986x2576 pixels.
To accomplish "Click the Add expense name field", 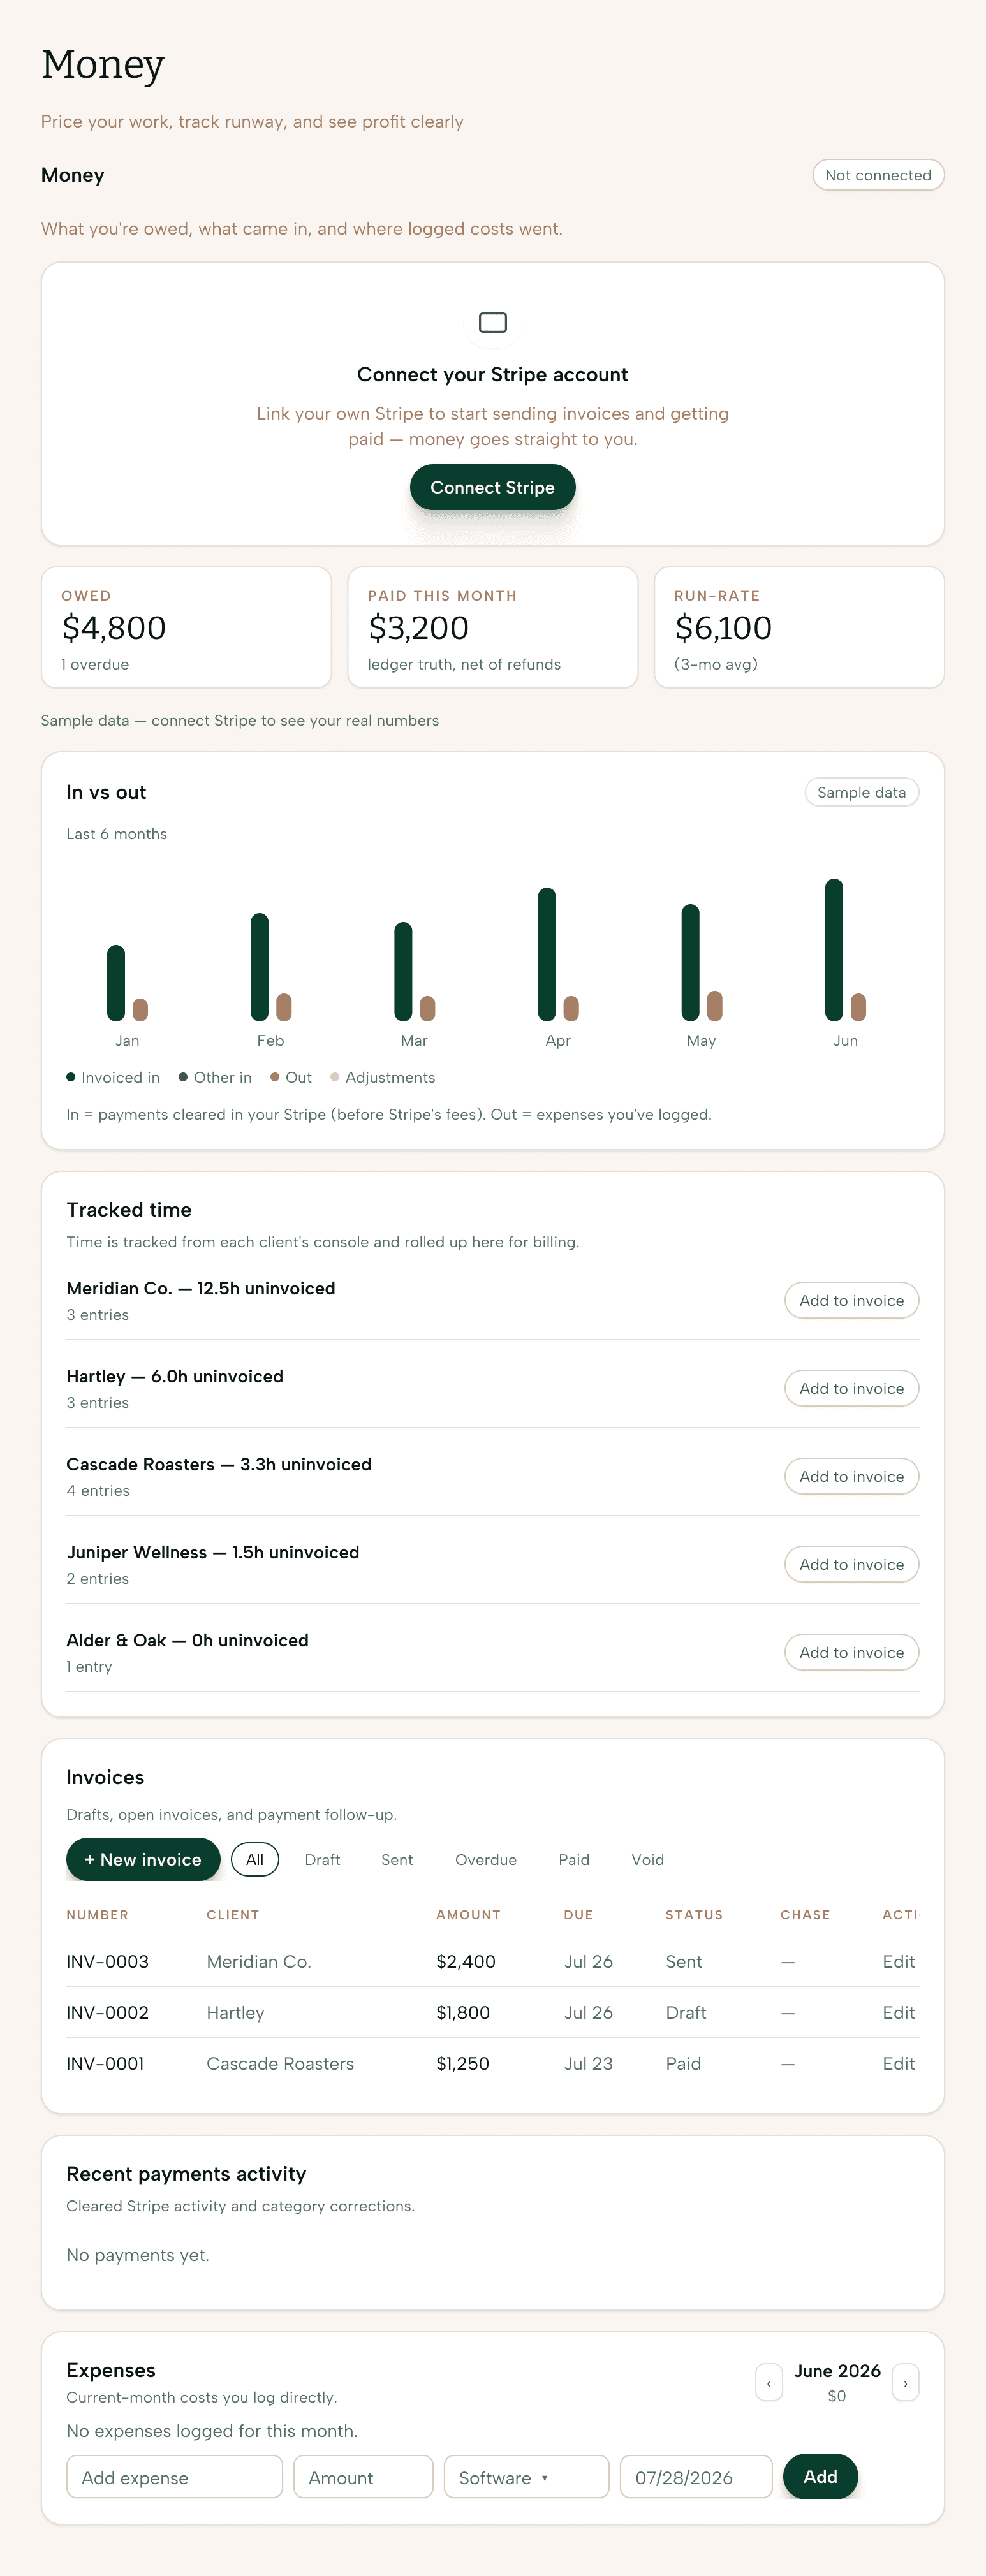I will 174,2477.
